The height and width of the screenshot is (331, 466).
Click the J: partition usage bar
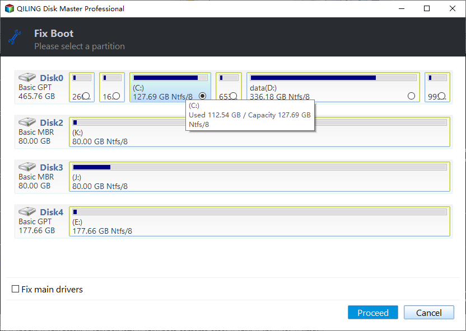point(259,167)
